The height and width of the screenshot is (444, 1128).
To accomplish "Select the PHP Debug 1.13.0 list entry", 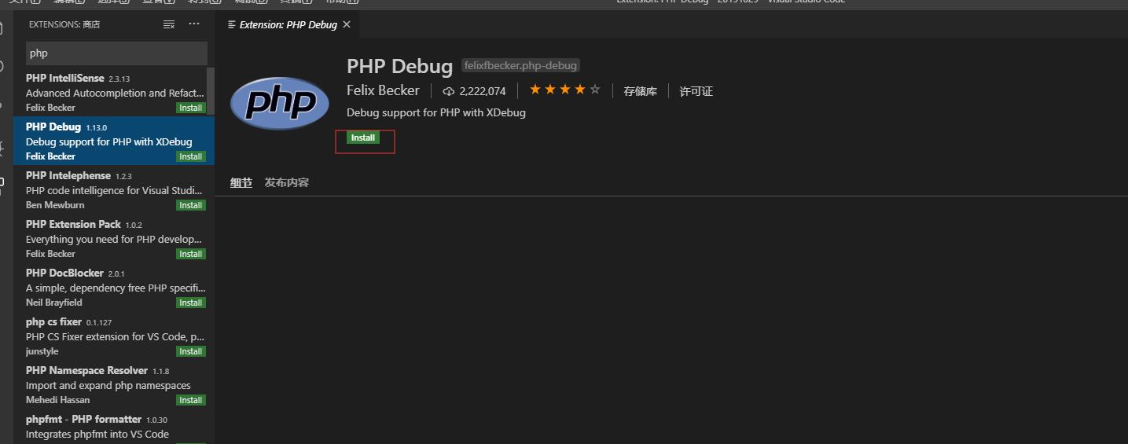I will point(113,141).
